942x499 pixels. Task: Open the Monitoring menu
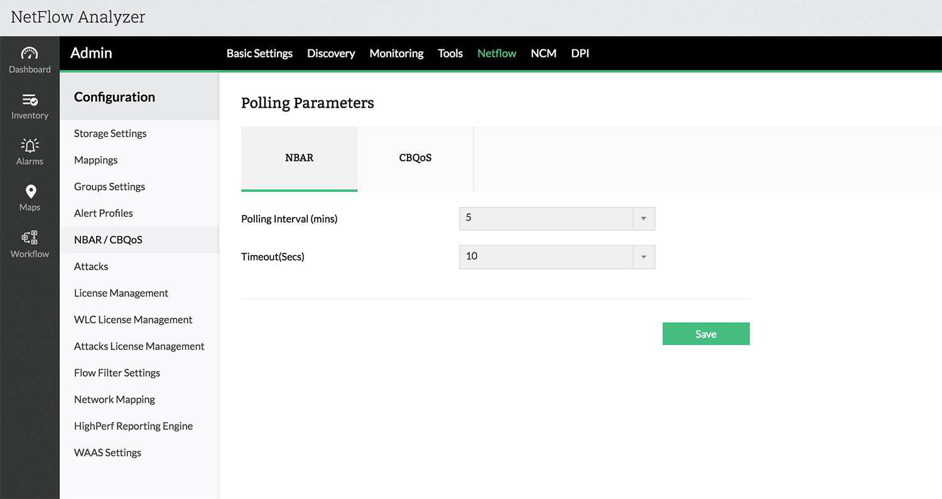pyautogui.click(x=396, y=53)
